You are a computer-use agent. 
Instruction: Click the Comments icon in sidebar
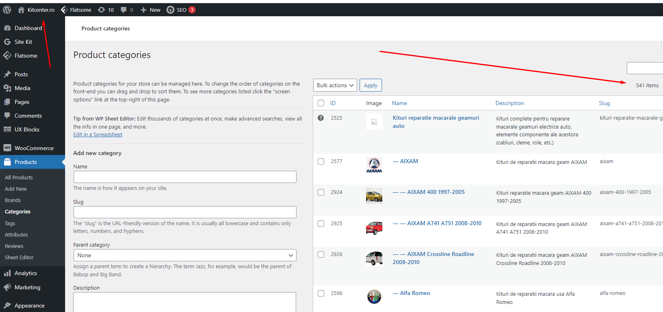coord(7,116)
